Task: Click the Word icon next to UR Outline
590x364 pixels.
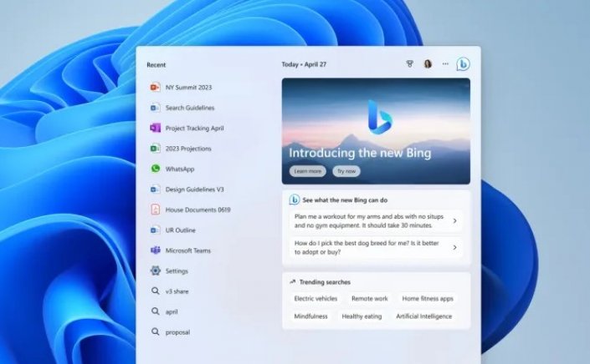Action: (155, 230)
